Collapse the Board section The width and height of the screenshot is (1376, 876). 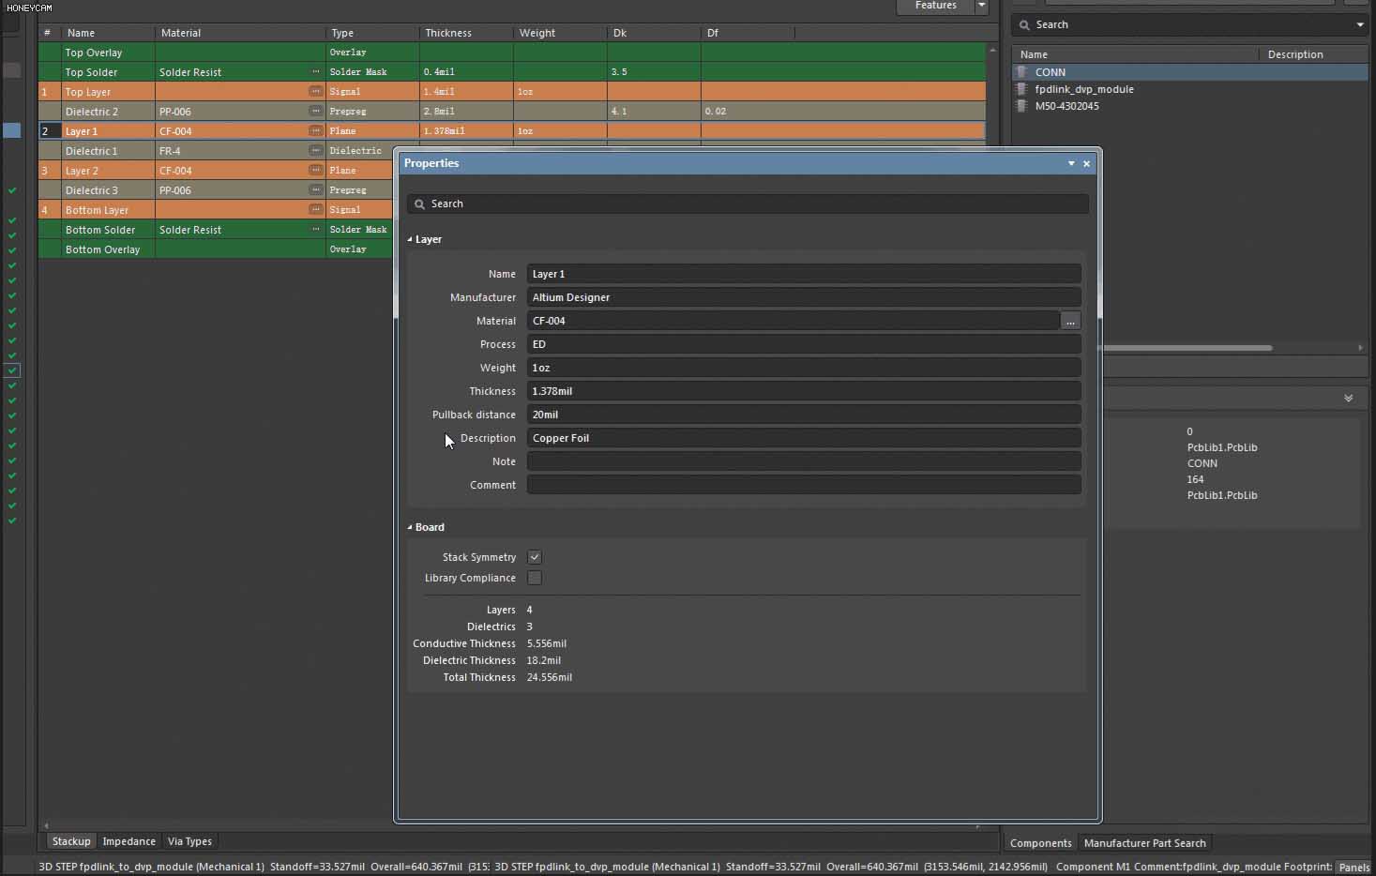(410, 528)
